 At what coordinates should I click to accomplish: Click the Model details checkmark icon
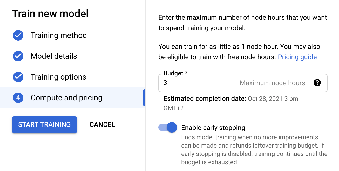pos(18,56)
